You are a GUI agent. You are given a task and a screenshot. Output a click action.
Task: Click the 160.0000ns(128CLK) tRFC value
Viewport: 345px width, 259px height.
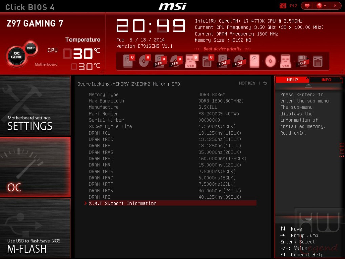click(222, 158)
